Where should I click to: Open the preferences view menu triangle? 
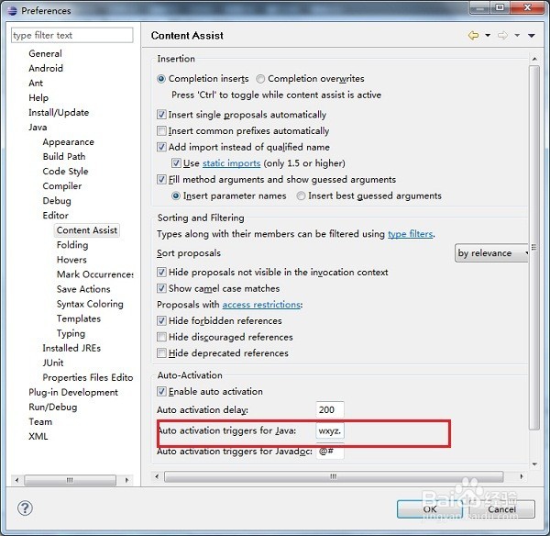click(532, 36)
